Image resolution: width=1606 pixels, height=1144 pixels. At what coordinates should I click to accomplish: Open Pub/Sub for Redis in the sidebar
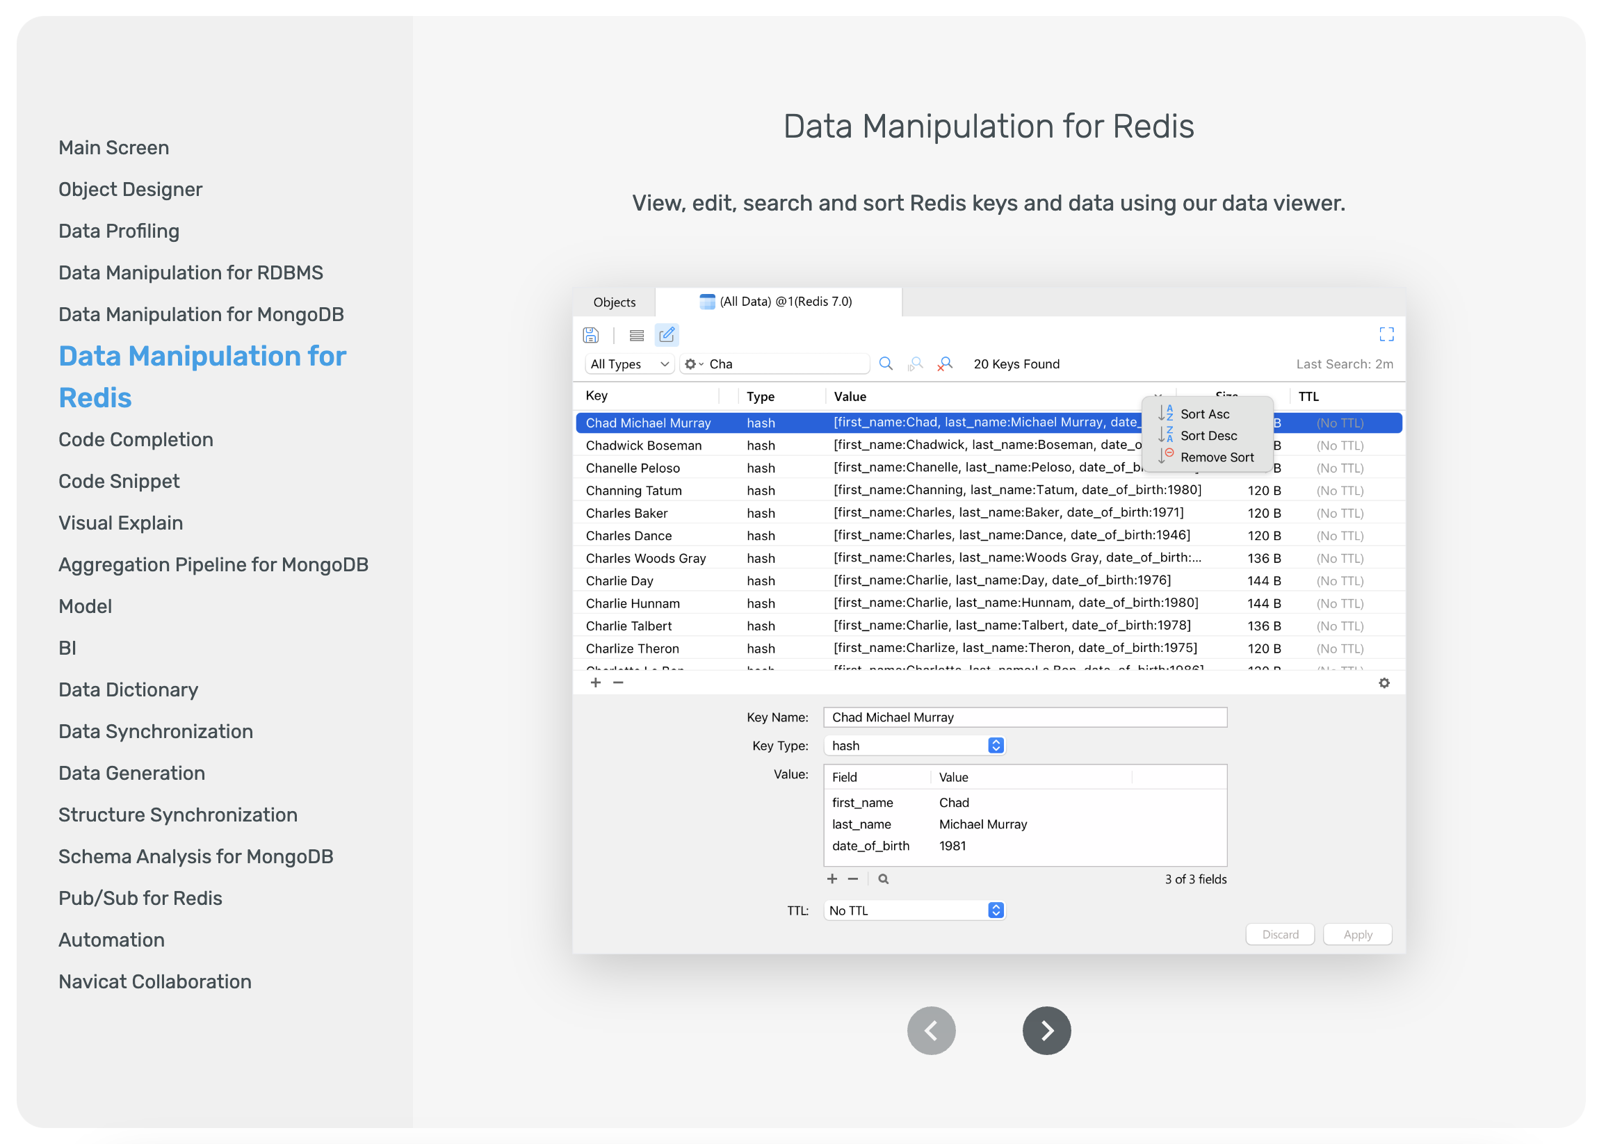[x=140, y=898]
